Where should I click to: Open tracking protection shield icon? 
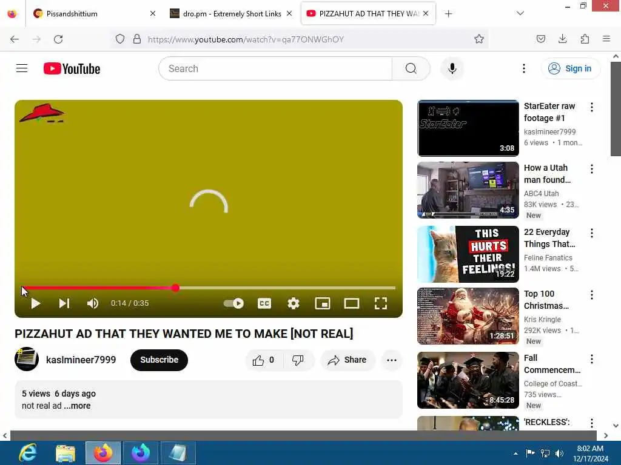(x=120, y=39)
